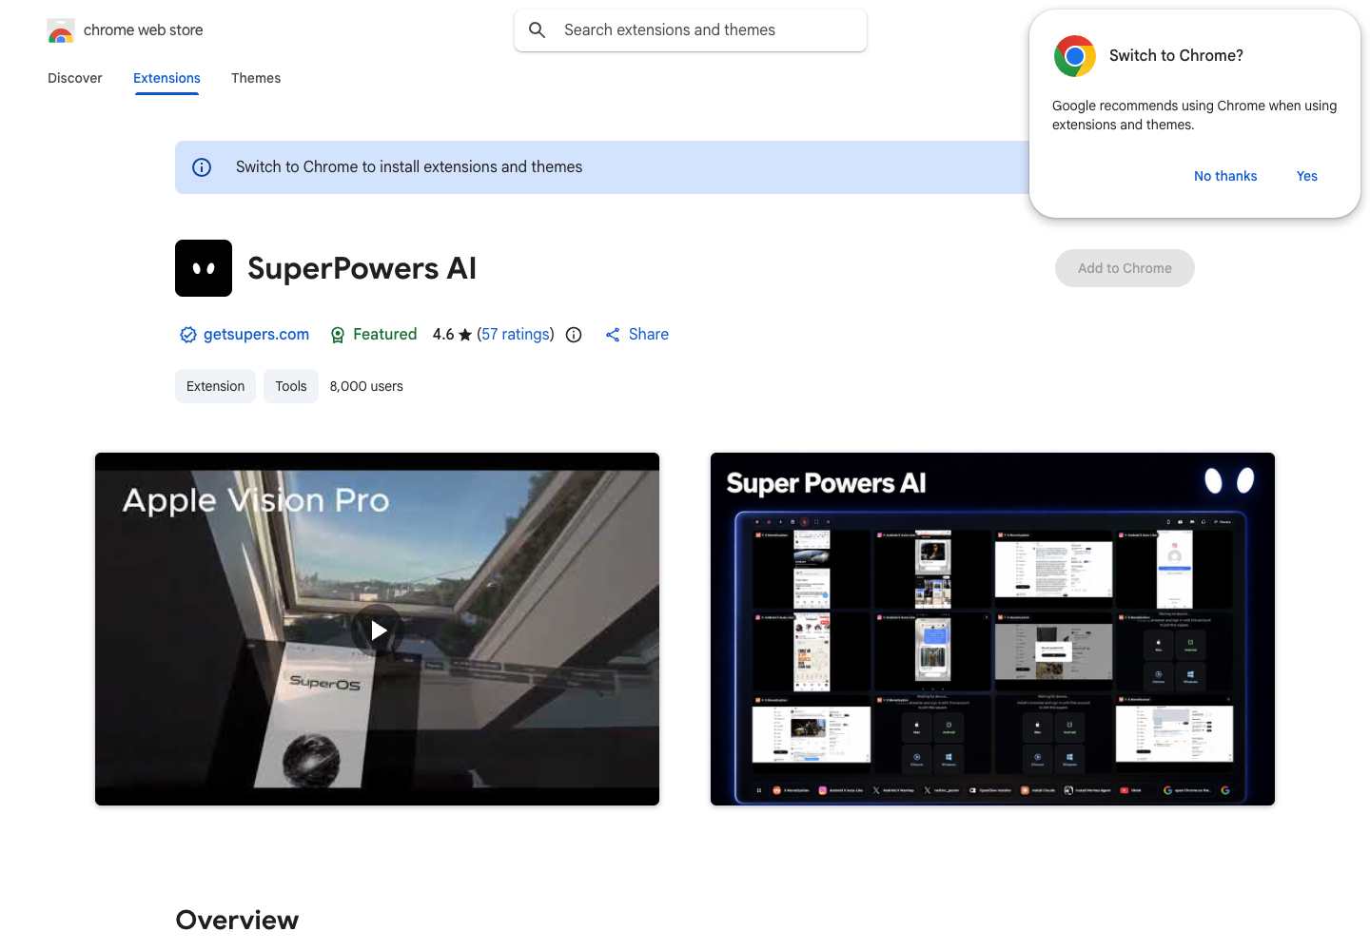Click the search magnifier icon
This screenshot has width=1370, height=951.
538,30
